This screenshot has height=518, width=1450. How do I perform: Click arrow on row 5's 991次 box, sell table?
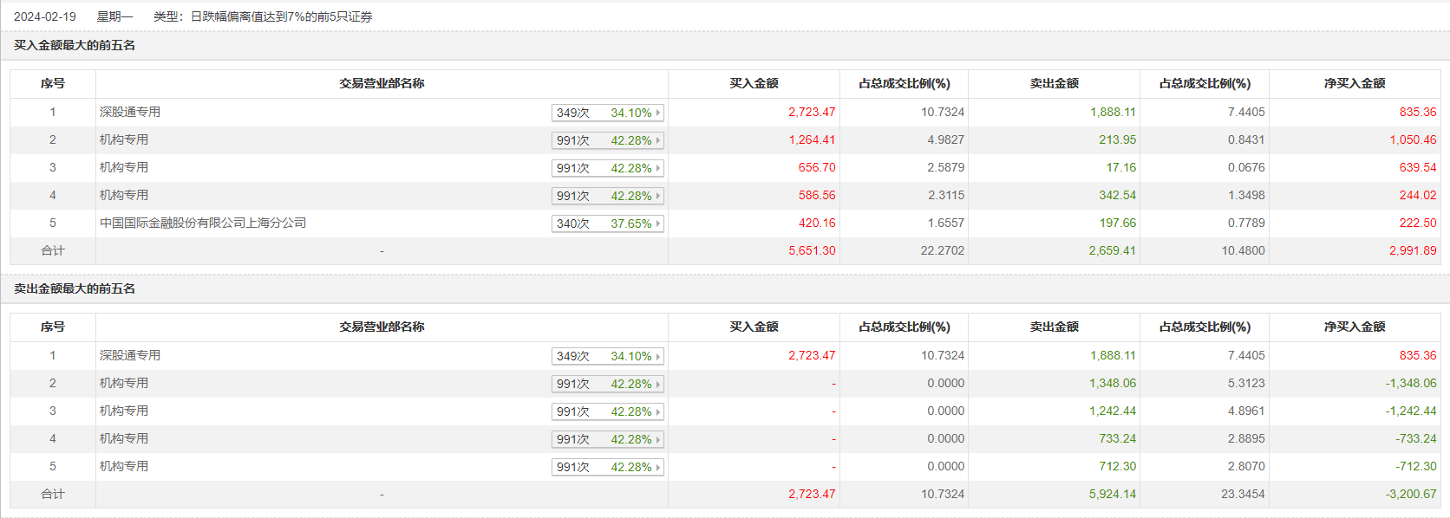(658, 467)
